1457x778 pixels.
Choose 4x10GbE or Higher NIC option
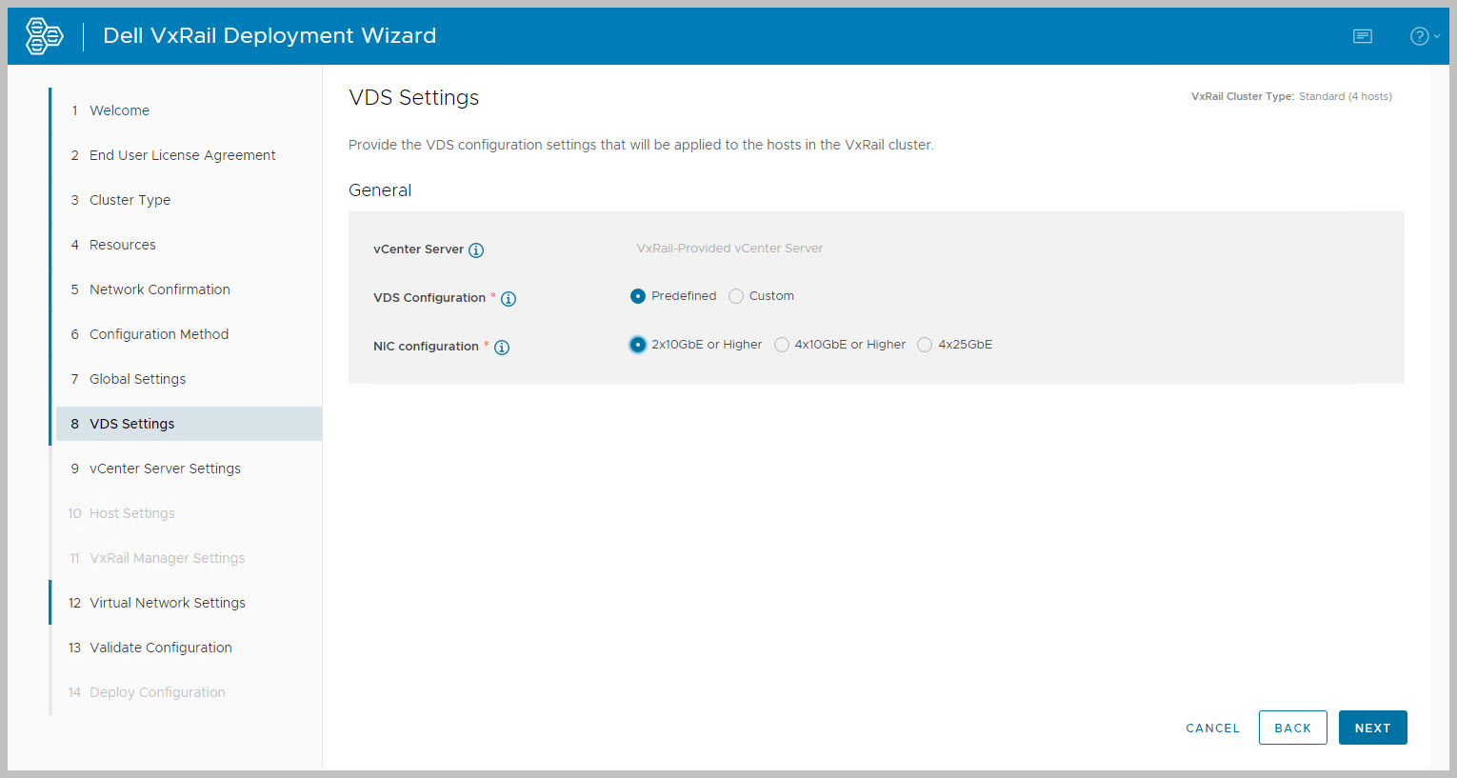(782, 345)
